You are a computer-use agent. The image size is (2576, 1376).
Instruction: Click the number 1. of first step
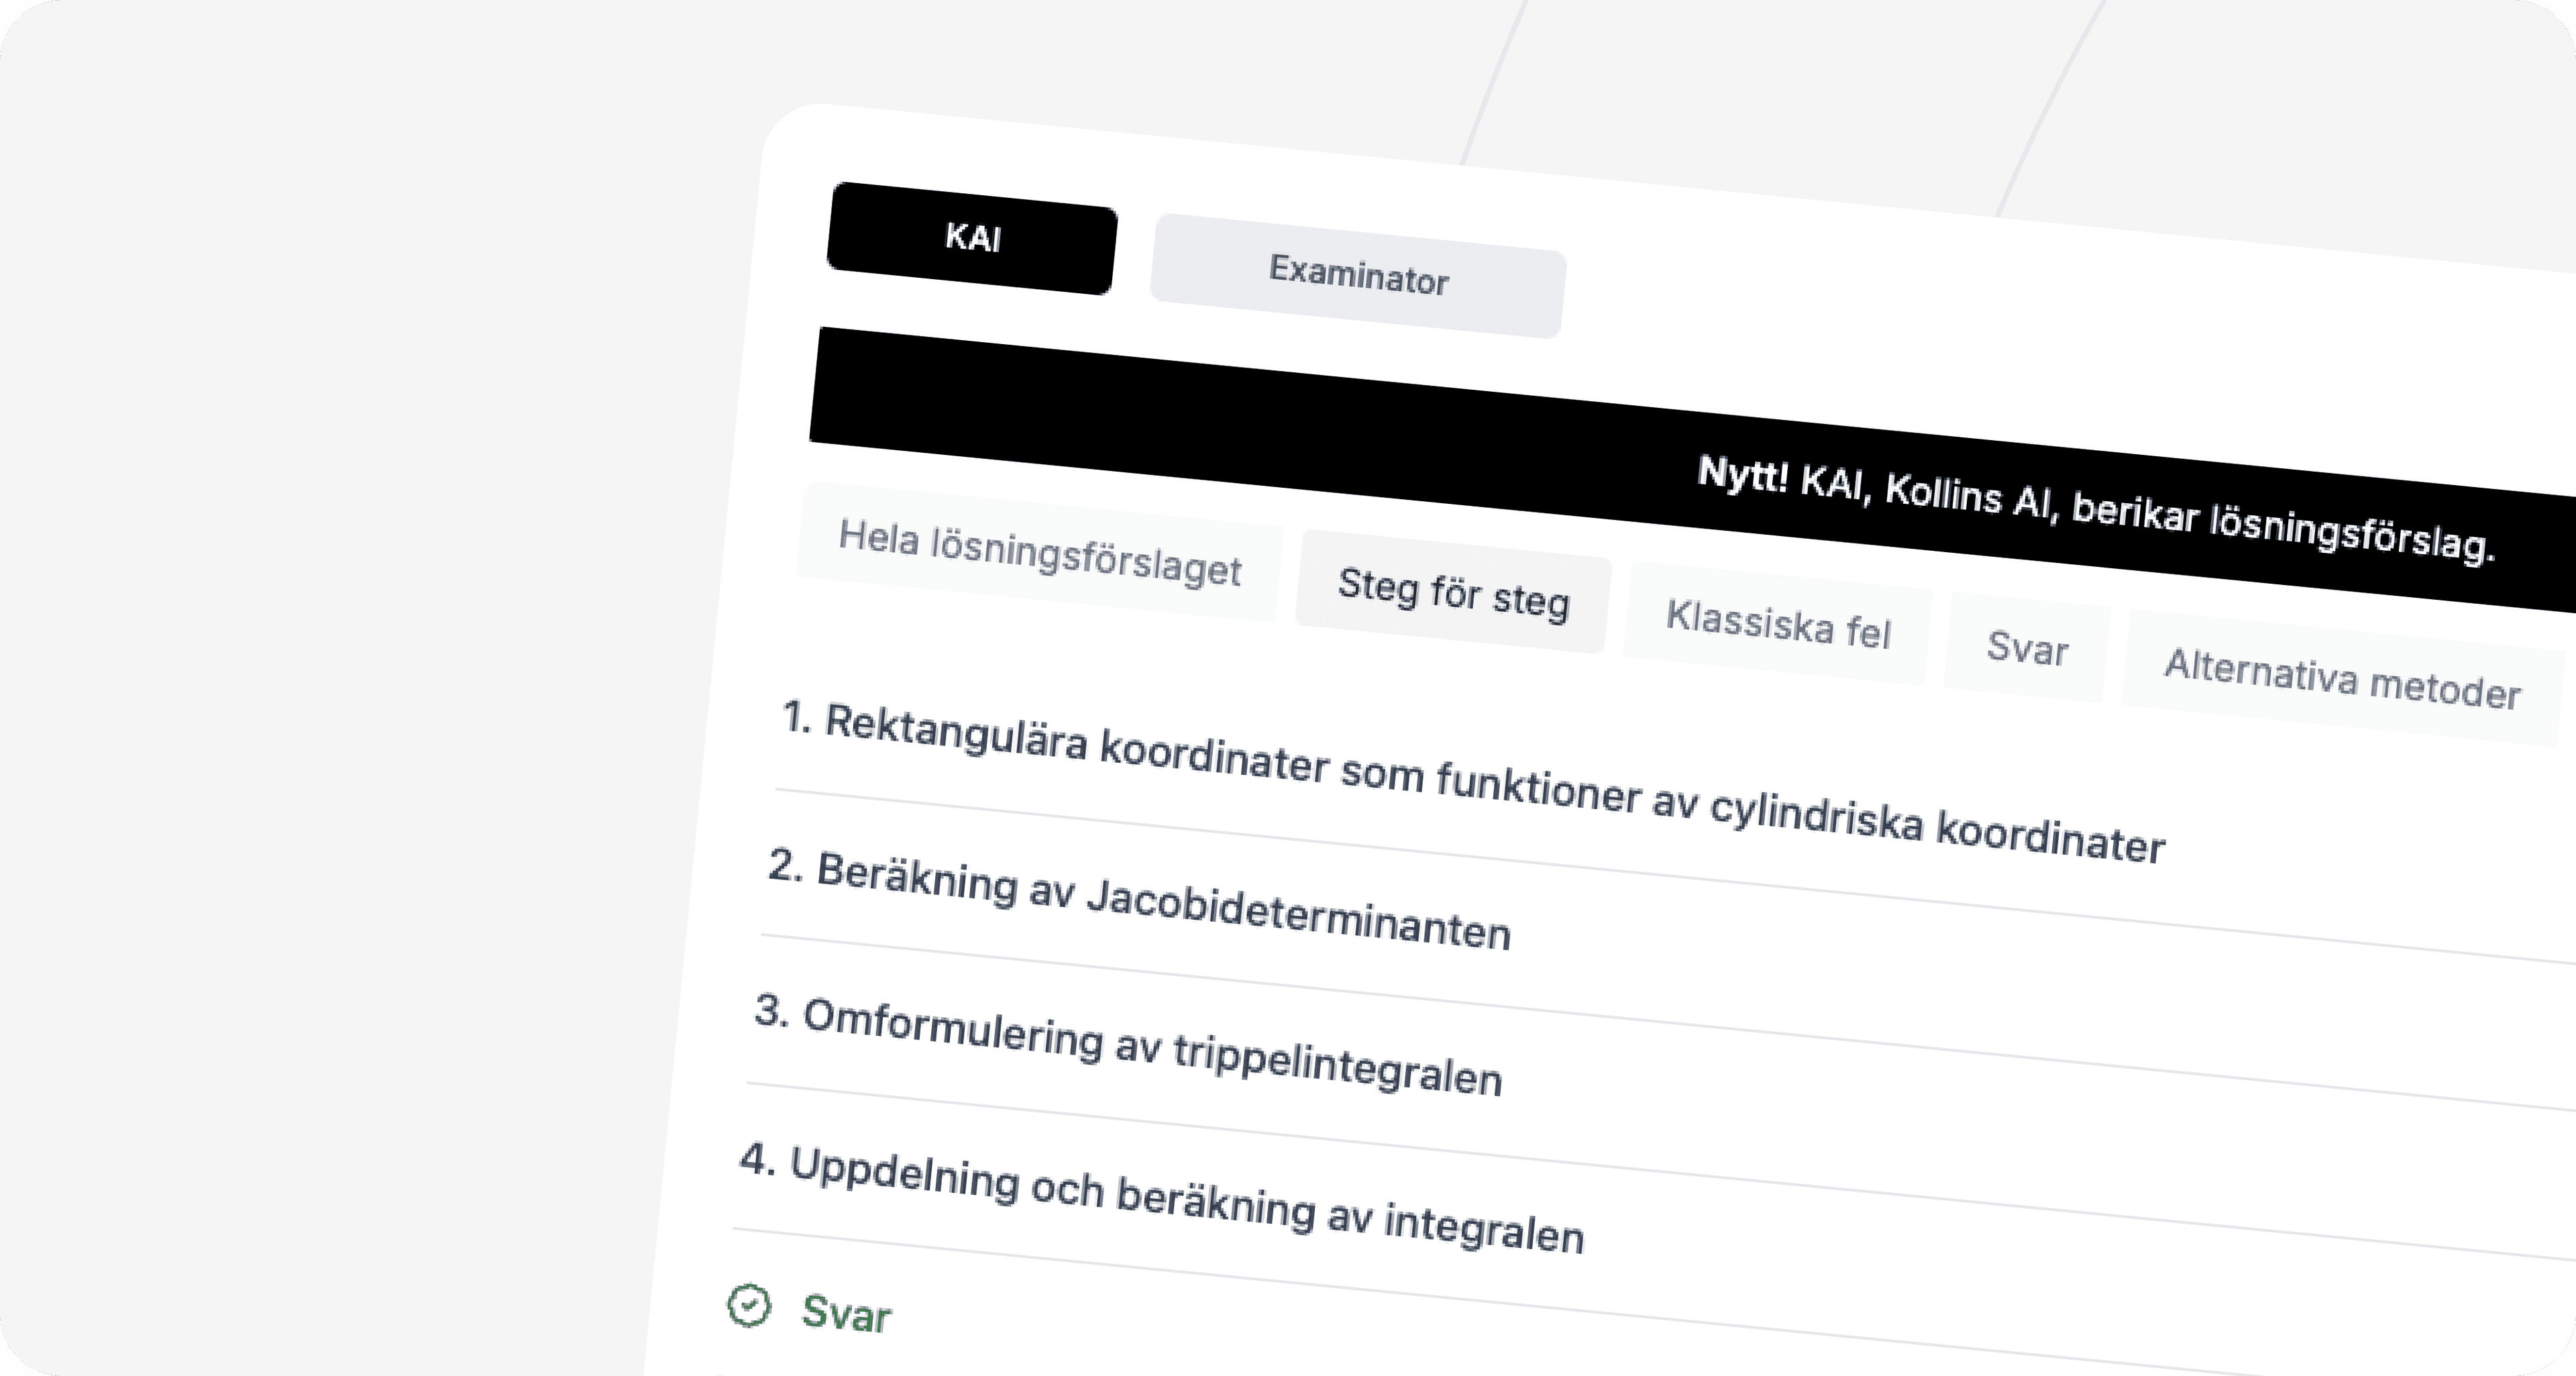(796, 717)
